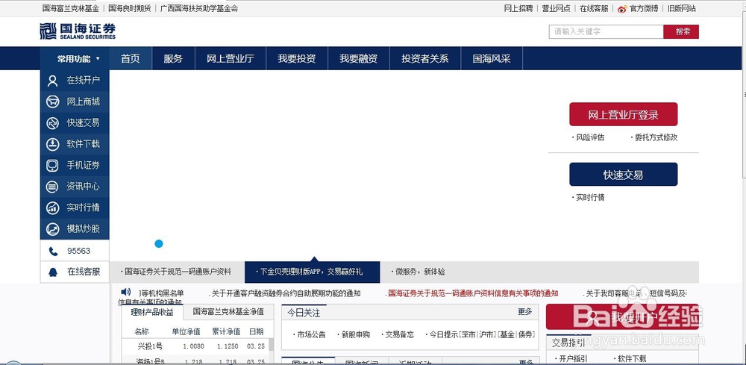This screenshot has width=746, height=365.
Task: Open the 交易备忘 link
Action: tap(400, 334)
